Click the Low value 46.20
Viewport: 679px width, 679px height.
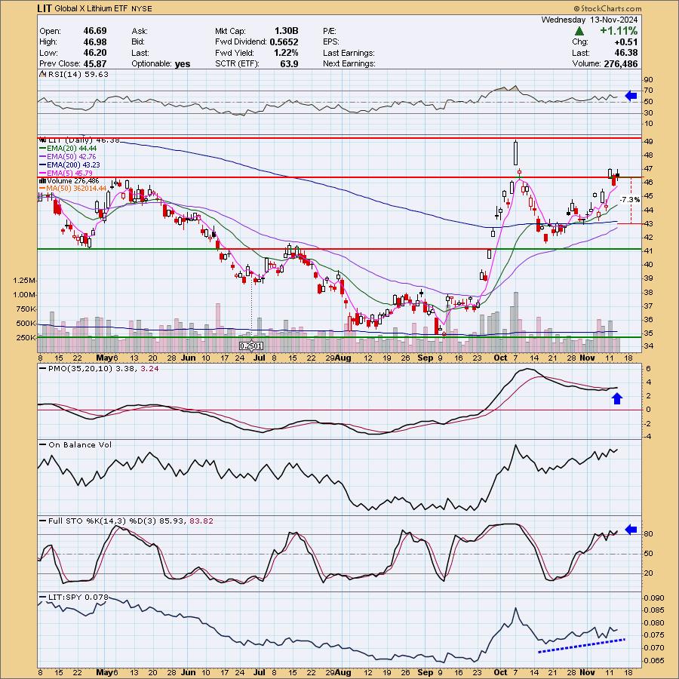coord(95,53)
